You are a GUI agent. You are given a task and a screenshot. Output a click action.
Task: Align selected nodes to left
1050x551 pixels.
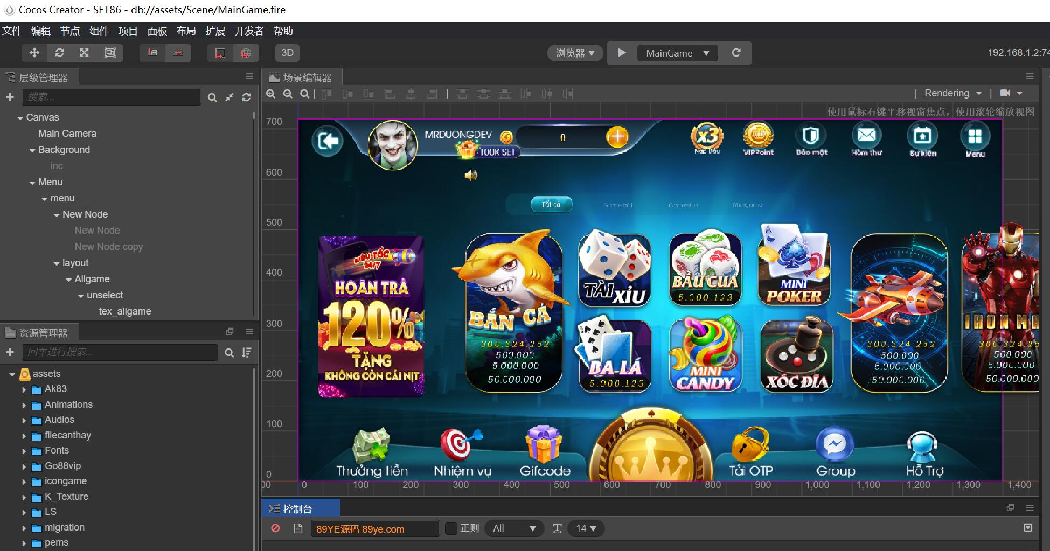click(x=390, y=94)
